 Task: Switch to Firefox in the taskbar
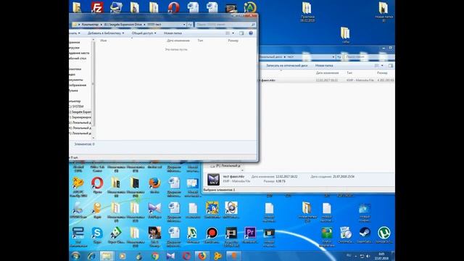[x=202, y=256]
